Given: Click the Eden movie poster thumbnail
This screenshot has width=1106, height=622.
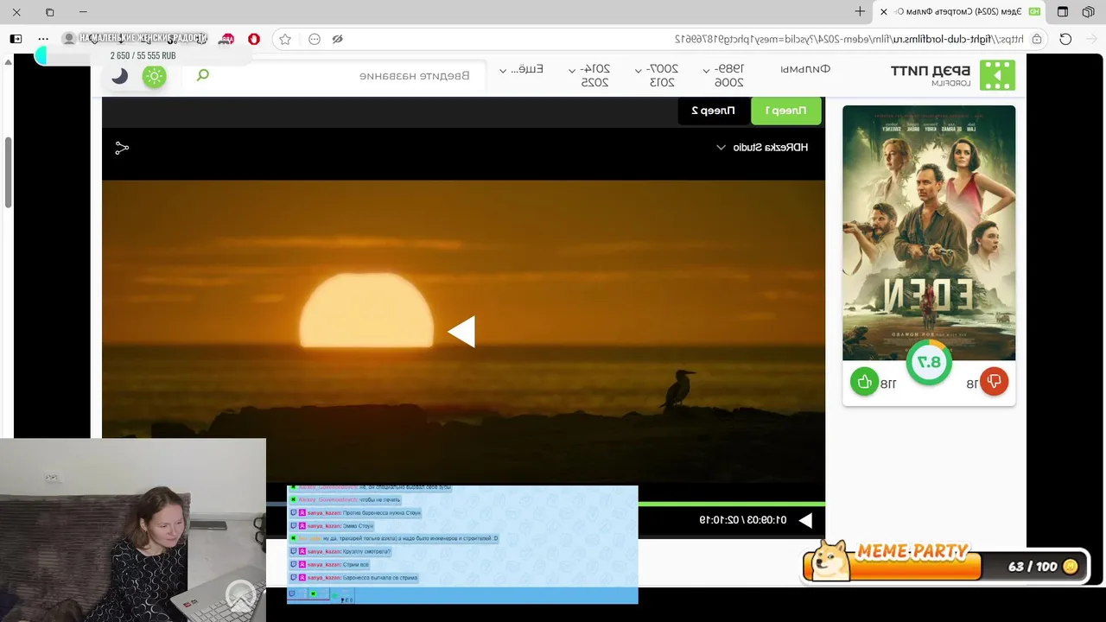Looking at the screenshot, I should coord(929,232).
